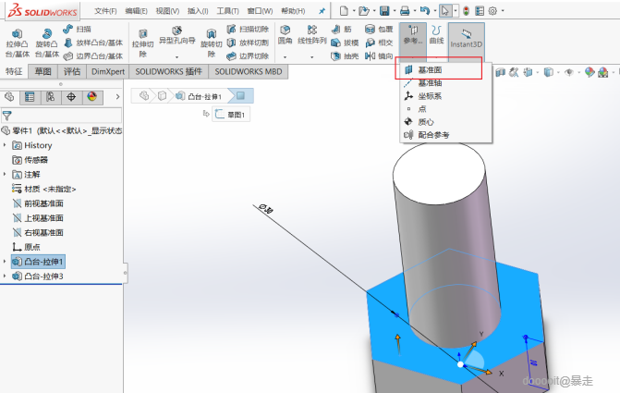The height and width of the screenshot is (393, 620).
Task: Open the DisplayManager color wheel tab
Action: [91, 96]
